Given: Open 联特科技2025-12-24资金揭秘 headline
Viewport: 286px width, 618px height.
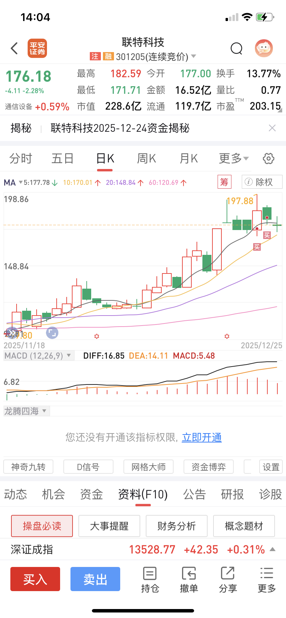Looking at the screenshot, I should [120, 128].
